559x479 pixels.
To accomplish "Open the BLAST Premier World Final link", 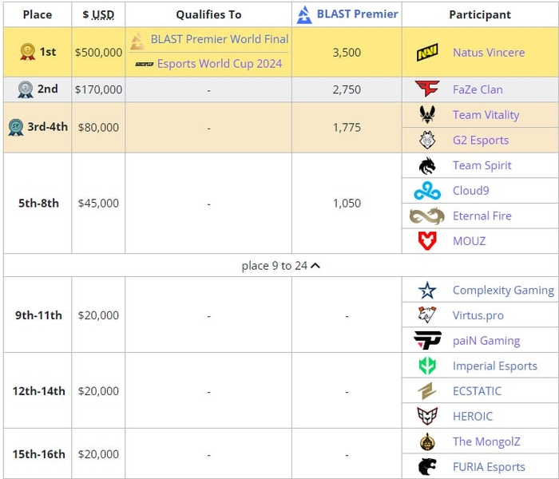I will pyautogui.click(x=220, y=39).
